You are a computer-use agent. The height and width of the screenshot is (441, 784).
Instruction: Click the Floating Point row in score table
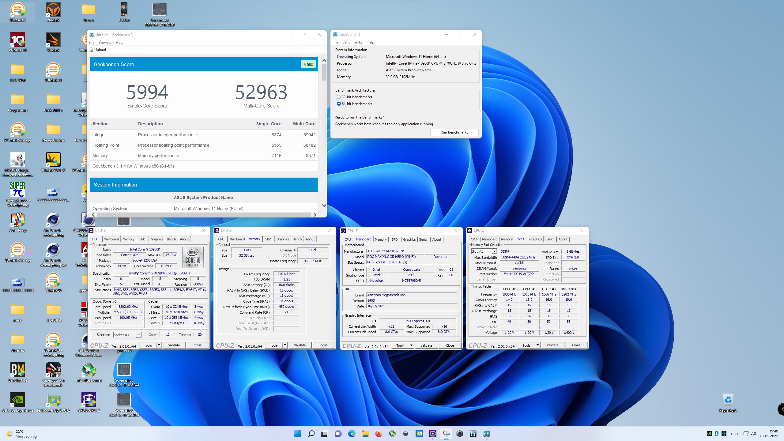click(204, 145)
